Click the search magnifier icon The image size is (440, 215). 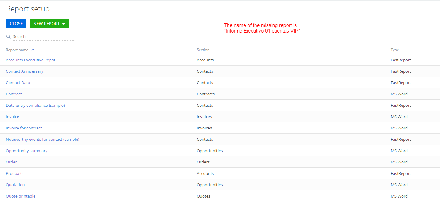click(8, 36)
